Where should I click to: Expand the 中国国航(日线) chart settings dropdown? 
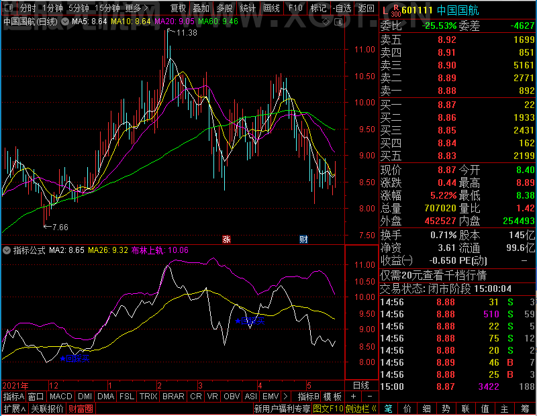(x=65, y=21)
